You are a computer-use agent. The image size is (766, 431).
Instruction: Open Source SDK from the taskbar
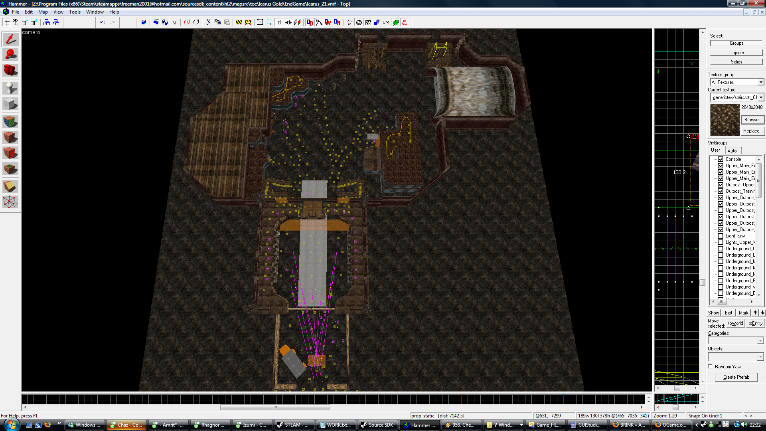tap(378, 425)
